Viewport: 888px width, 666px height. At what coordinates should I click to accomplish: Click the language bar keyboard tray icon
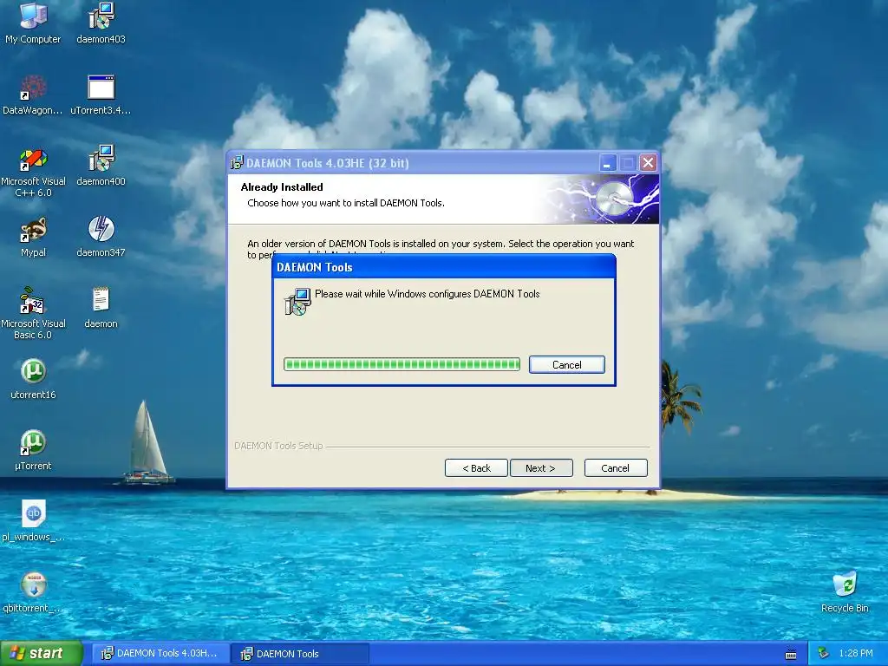(x=791, y=654)
